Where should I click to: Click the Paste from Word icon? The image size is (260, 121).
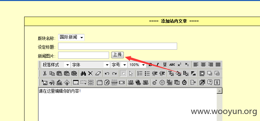click(x=74, y=73)
